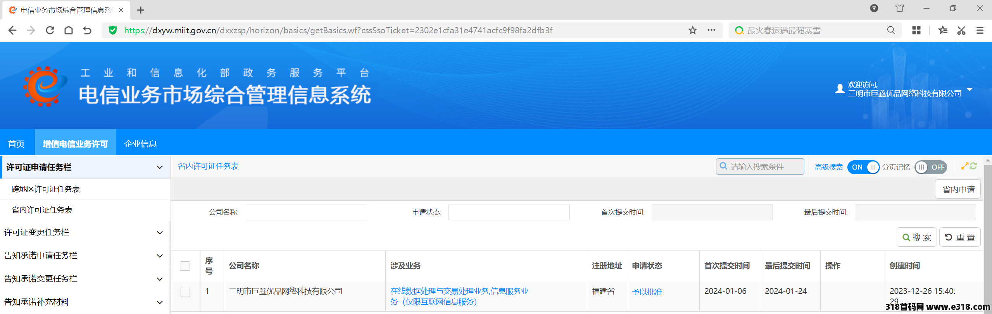The height and width of the screenshot is (314, 992).
Task: Open 申请状态 filter field
Action: pyautogui.click(x=509, y=212)
